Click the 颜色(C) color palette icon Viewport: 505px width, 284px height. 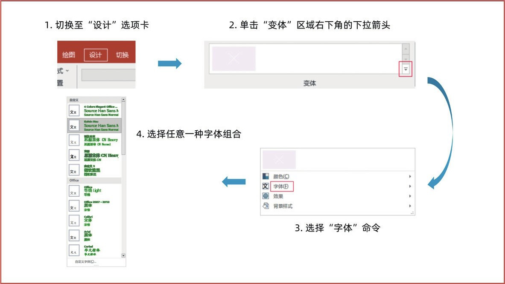tap(266, 176)
